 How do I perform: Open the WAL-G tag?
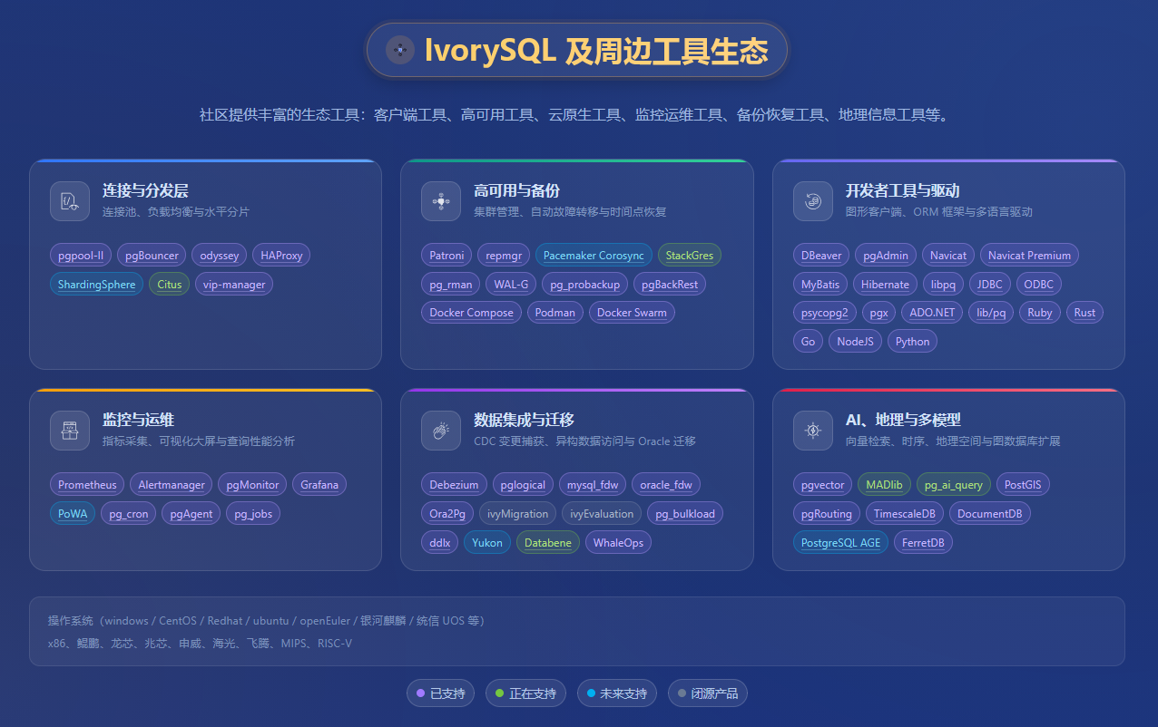511,285
